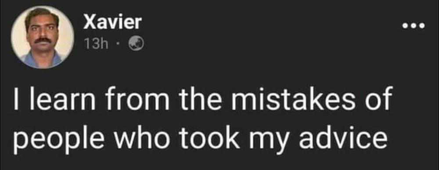Select the leftmost dot of the options icon
This screenshot has width=439, height=170.
(x=405, y=27)
